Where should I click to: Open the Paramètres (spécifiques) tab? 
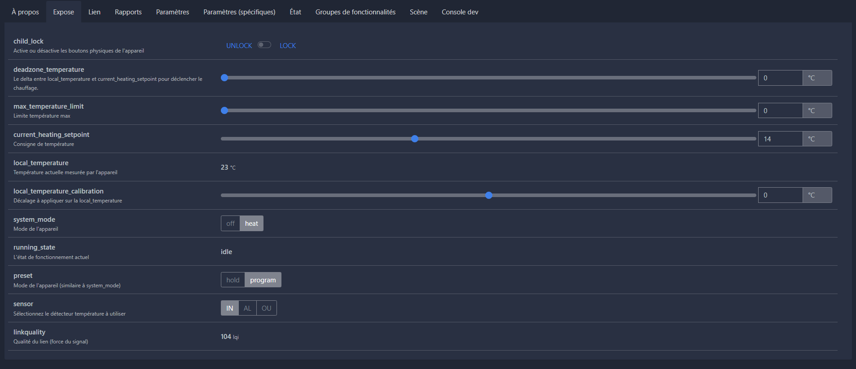[x=239, y=12]
